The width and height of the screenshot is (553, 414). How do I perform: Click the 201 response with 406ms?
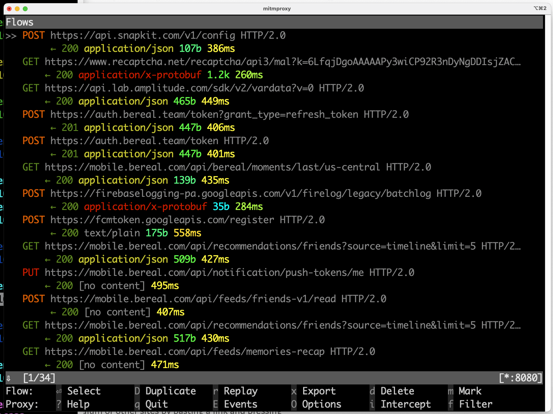[143, 128]
